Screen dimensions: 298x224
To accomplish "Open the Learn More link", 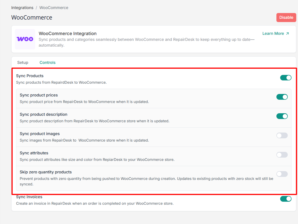I will [x=273, y=34].
